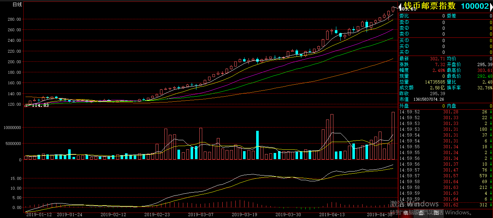Switch to the 细 tab
Image resolution: width=493 pixels, height=218 pixels.
(x=406, y=213)
